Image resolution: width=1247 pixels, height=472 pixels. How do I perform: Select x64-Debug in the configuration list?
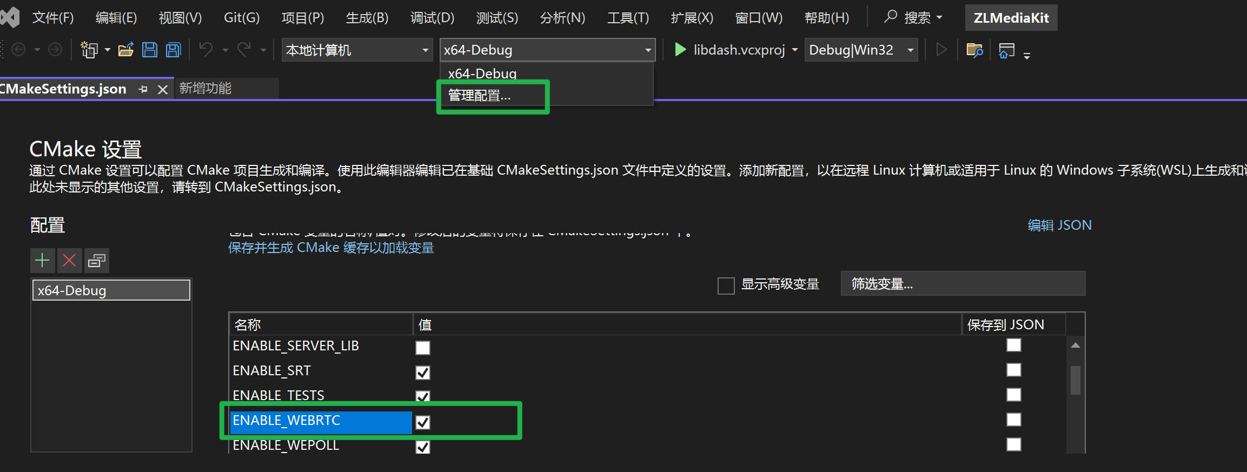point(111,290)
